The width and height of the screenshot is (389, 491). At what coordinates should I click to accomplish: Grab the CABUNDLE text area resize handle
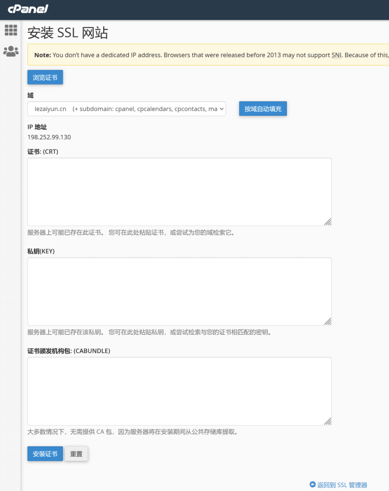[x=328, y=421]
